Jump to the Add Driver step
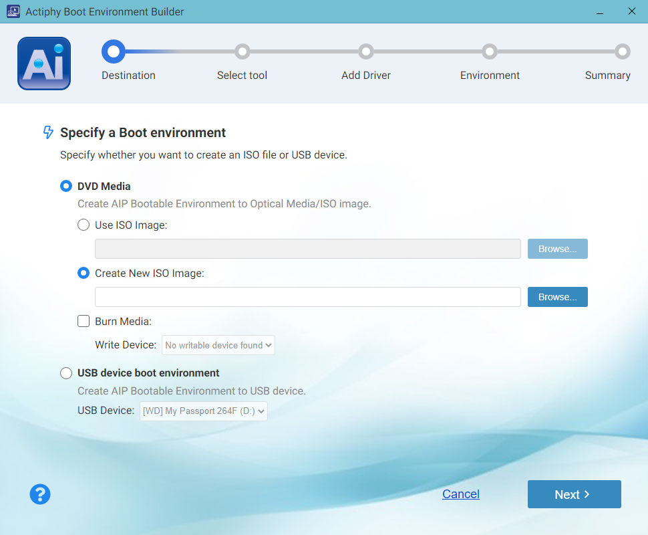This screenshot has width=648, height=535. point(365,51)
